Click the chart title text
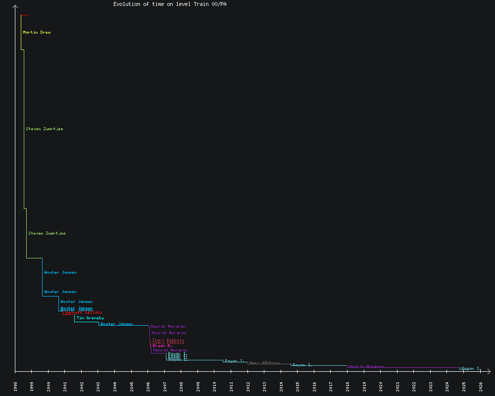This screenshot has width=495, height=396. point(170,4)
